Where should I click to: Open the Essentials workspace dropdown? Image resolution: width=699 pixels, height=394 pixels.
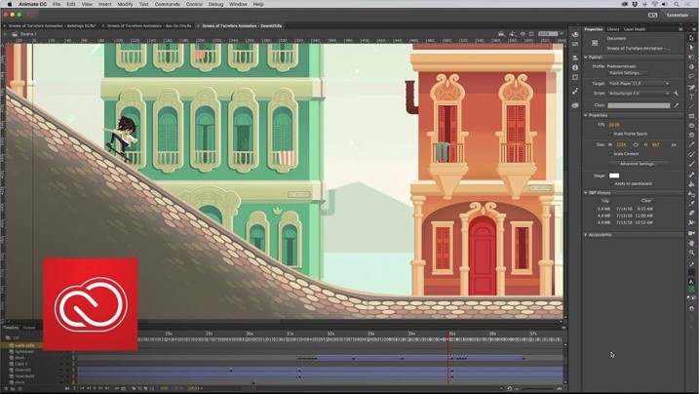pos(680,15)
